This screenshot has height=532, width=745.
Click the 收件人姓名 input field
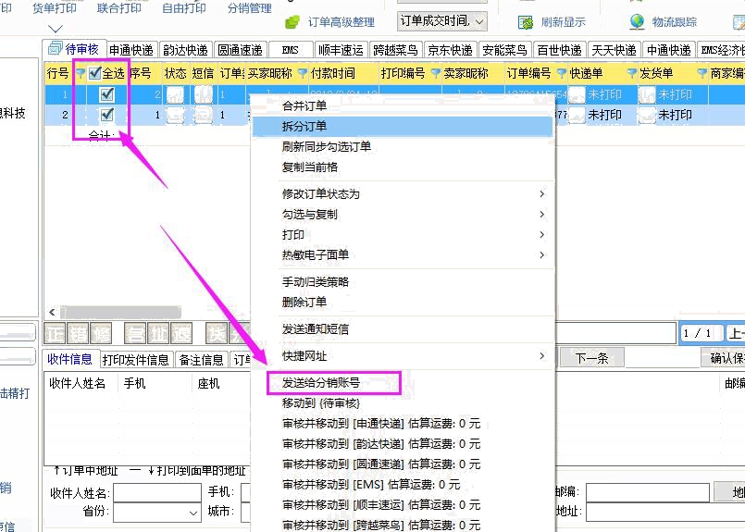pos(157,492)
